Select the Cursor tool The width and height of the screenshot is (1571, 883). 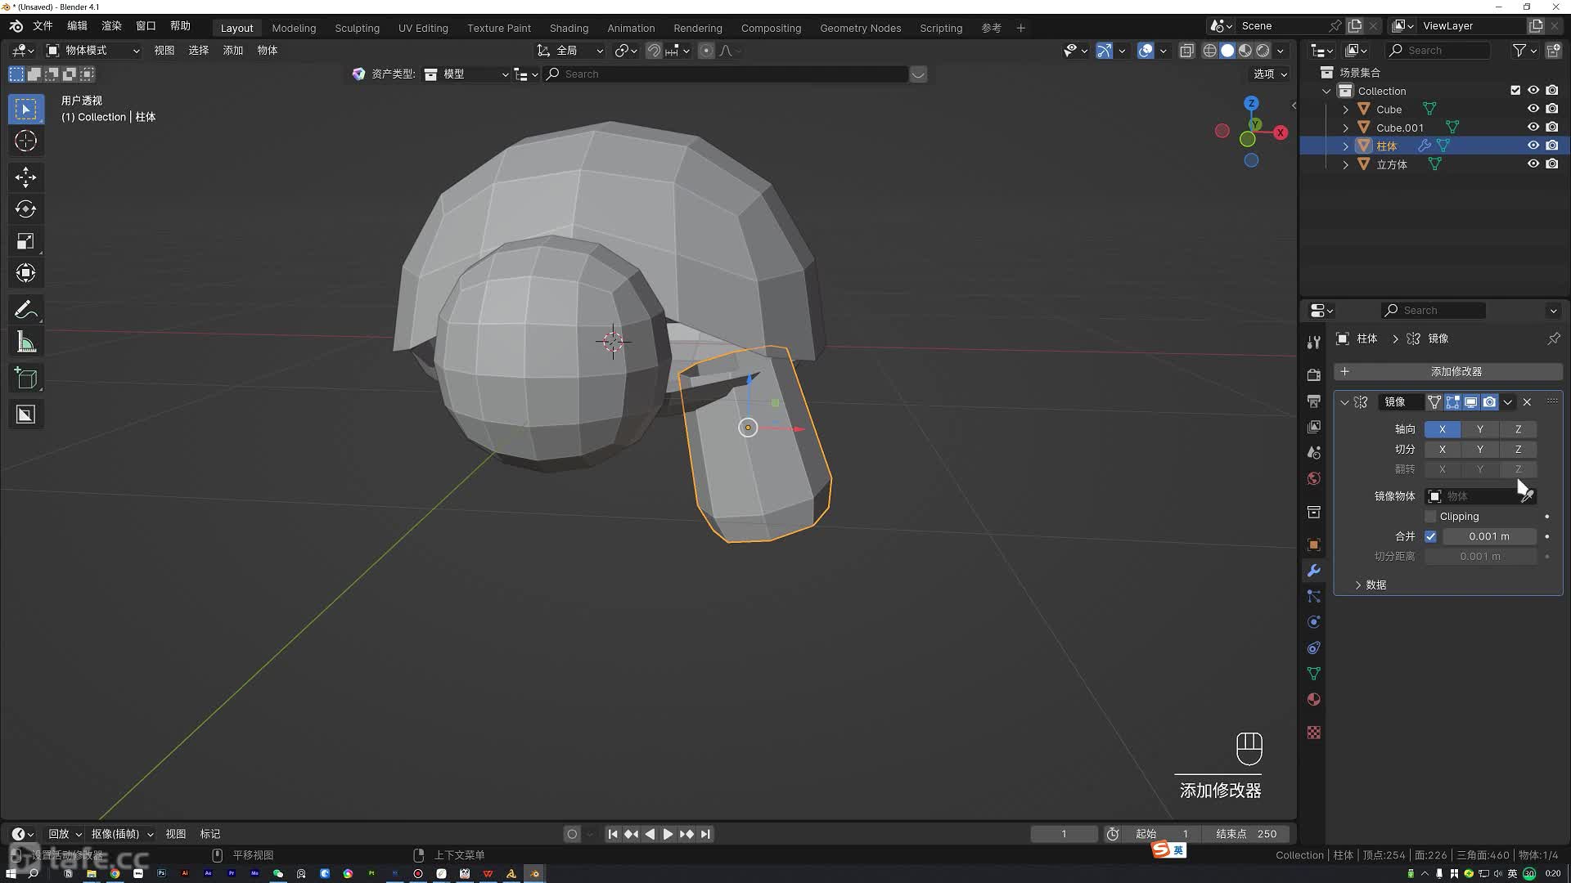[x=25, y=141]
